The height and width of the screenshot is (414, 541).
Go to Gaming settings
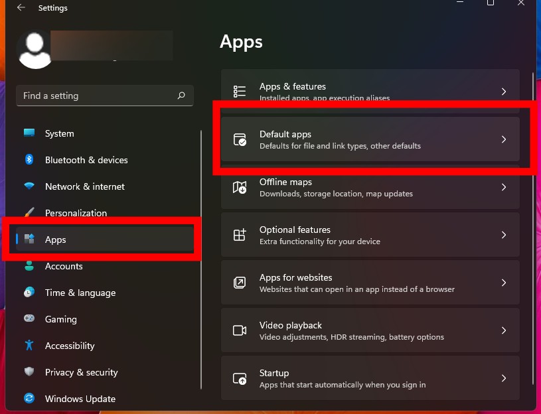click(104, 319)
